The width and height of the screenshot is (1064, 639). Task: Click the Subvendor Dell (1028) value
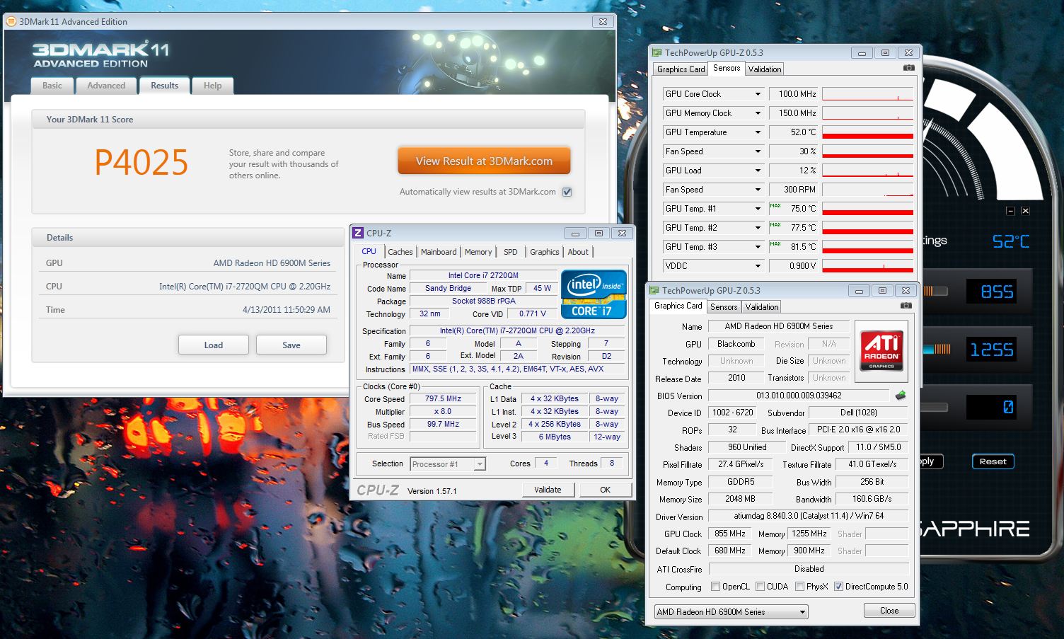click(858, 413)
